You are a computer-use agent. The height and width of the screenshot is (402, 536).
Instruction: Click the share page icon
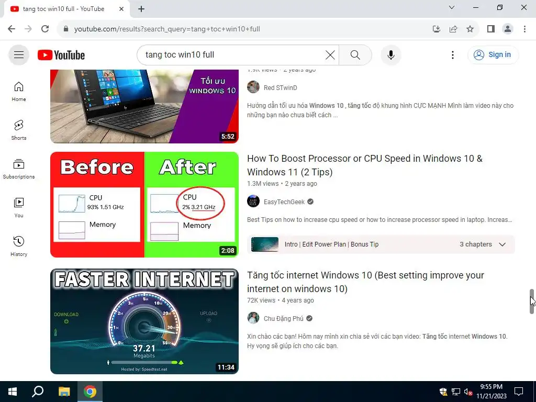pos(453,29)
